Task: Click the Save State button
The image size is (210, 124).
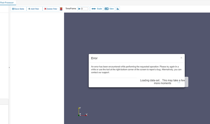Action: click(18, 9)
